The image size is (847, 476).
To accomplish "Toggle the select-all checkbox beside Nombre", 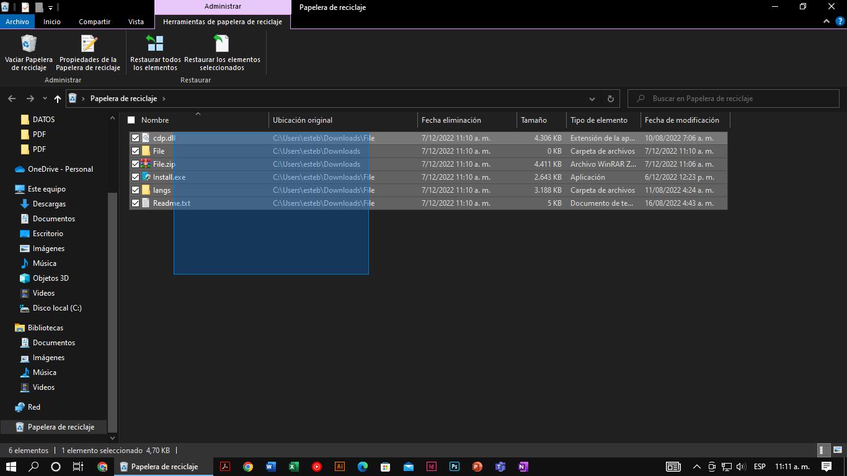I will 131,120.
